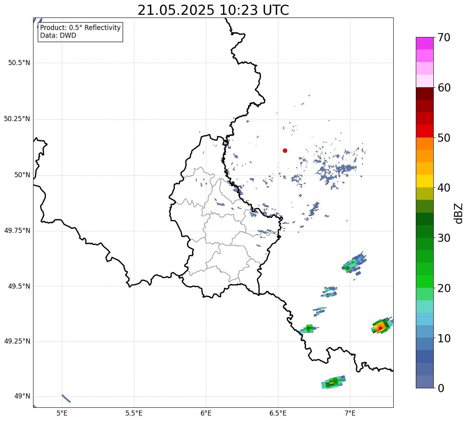Screen dimensions: 468x421
Task: Pick the top magenta colorbar swatch
Action: coord(424,43)
